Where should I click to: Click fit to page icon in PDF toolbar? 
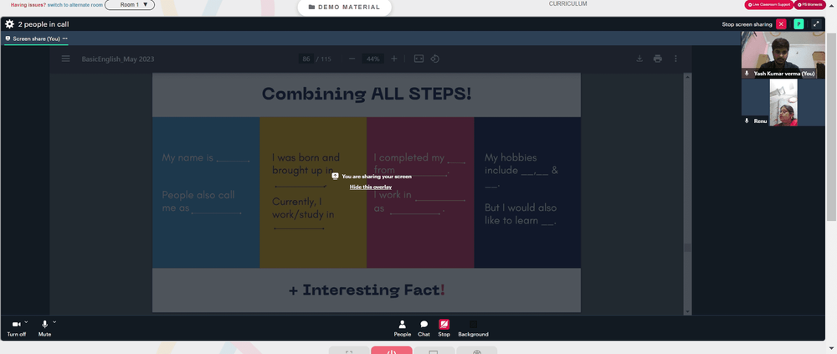click(419, 59)
